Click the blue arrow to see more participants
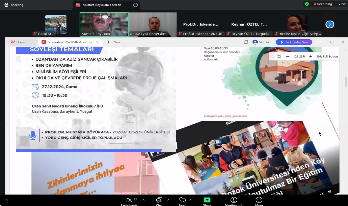 tap(330, 24)
